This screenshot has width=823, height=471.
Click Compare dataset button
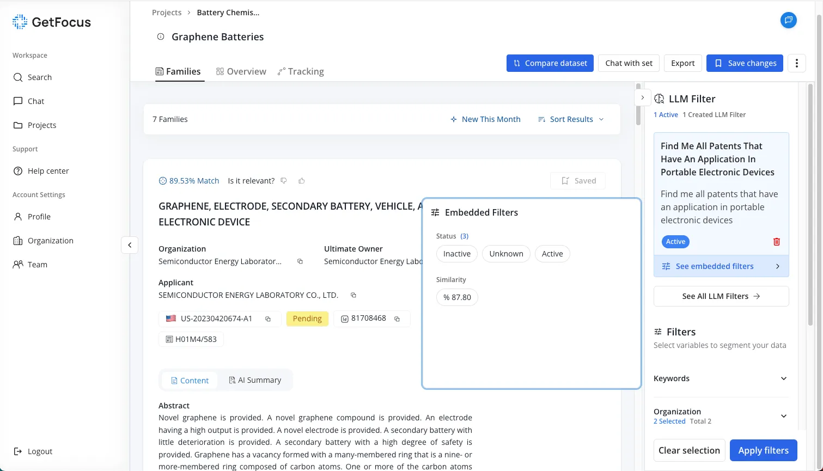point(550,63)
